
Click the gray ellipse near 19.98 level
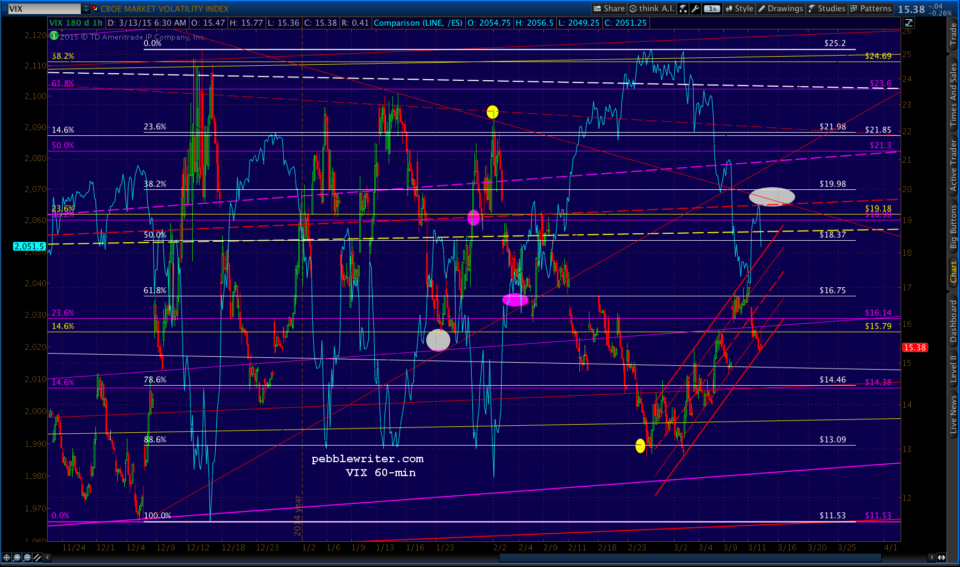(x=772, y=196)
